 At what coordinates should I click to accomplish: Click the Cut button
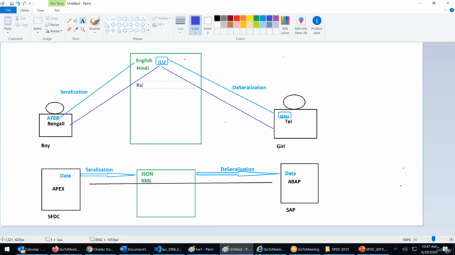pos(21,18)
